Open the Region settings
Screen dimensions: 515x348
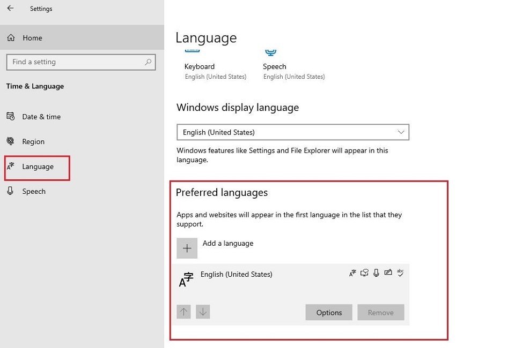pos(33,141)
